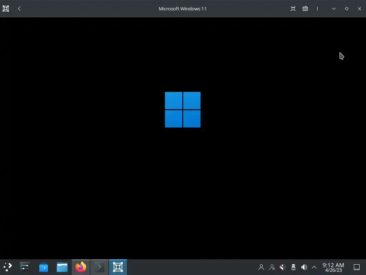This screenshot has height=275, width=366.
Task: Switch to the Firefox browser
Action: (x=81, y=267)
